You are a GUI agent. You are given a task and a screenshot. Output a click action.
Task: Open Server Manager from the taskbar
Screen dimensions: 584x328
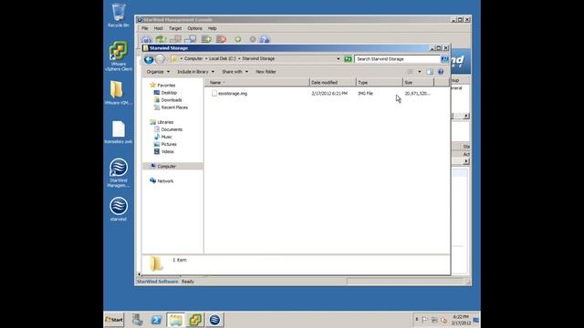(x=137, y=320)
